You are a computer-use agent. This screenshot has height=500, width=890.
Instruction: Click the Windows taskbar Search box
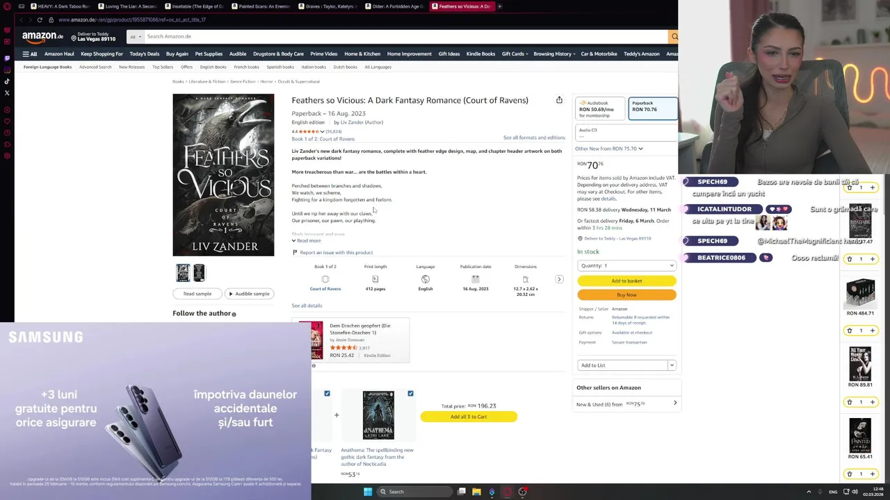tap(414, 492)
